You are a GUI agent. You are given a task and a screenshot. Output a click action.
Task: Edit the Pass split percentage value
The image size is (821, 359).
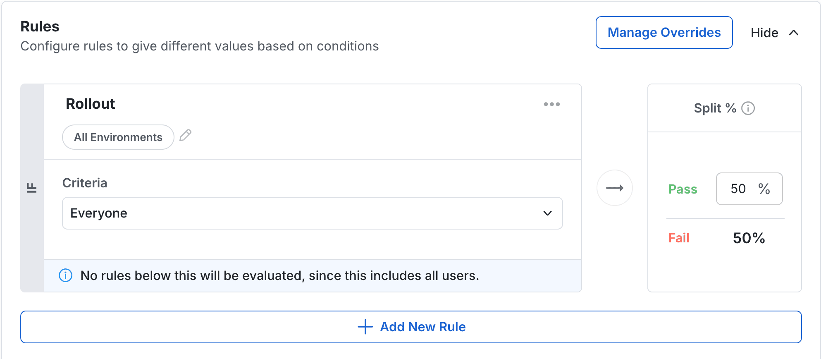point(739,189)
